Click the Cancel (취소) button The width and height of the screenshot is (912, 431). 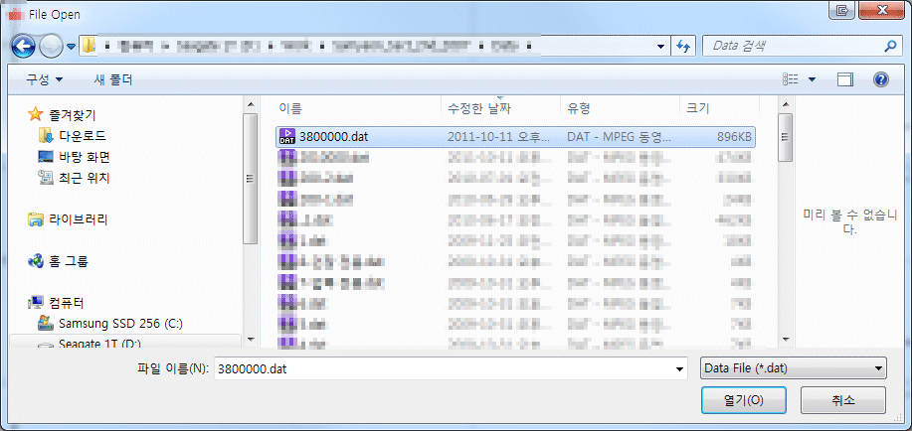point(842,400)
